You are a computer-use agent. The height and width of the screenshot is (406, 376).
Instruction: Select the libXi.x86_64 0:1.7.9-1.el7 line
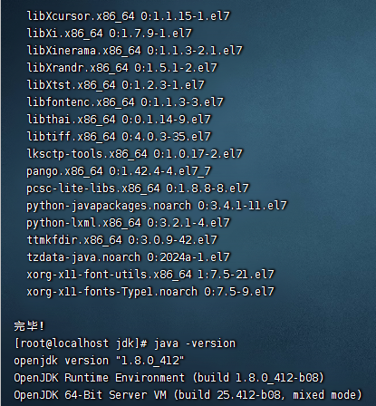[110, 34]
